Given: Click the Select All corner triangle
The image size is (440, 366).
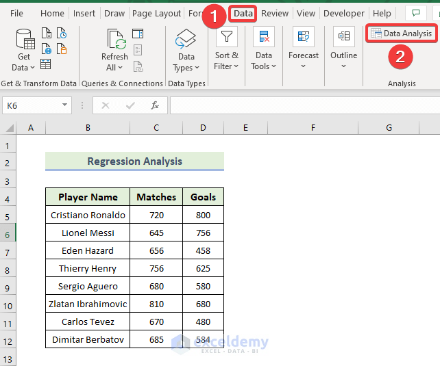Looking at the screenshot, I should point(8,128).
